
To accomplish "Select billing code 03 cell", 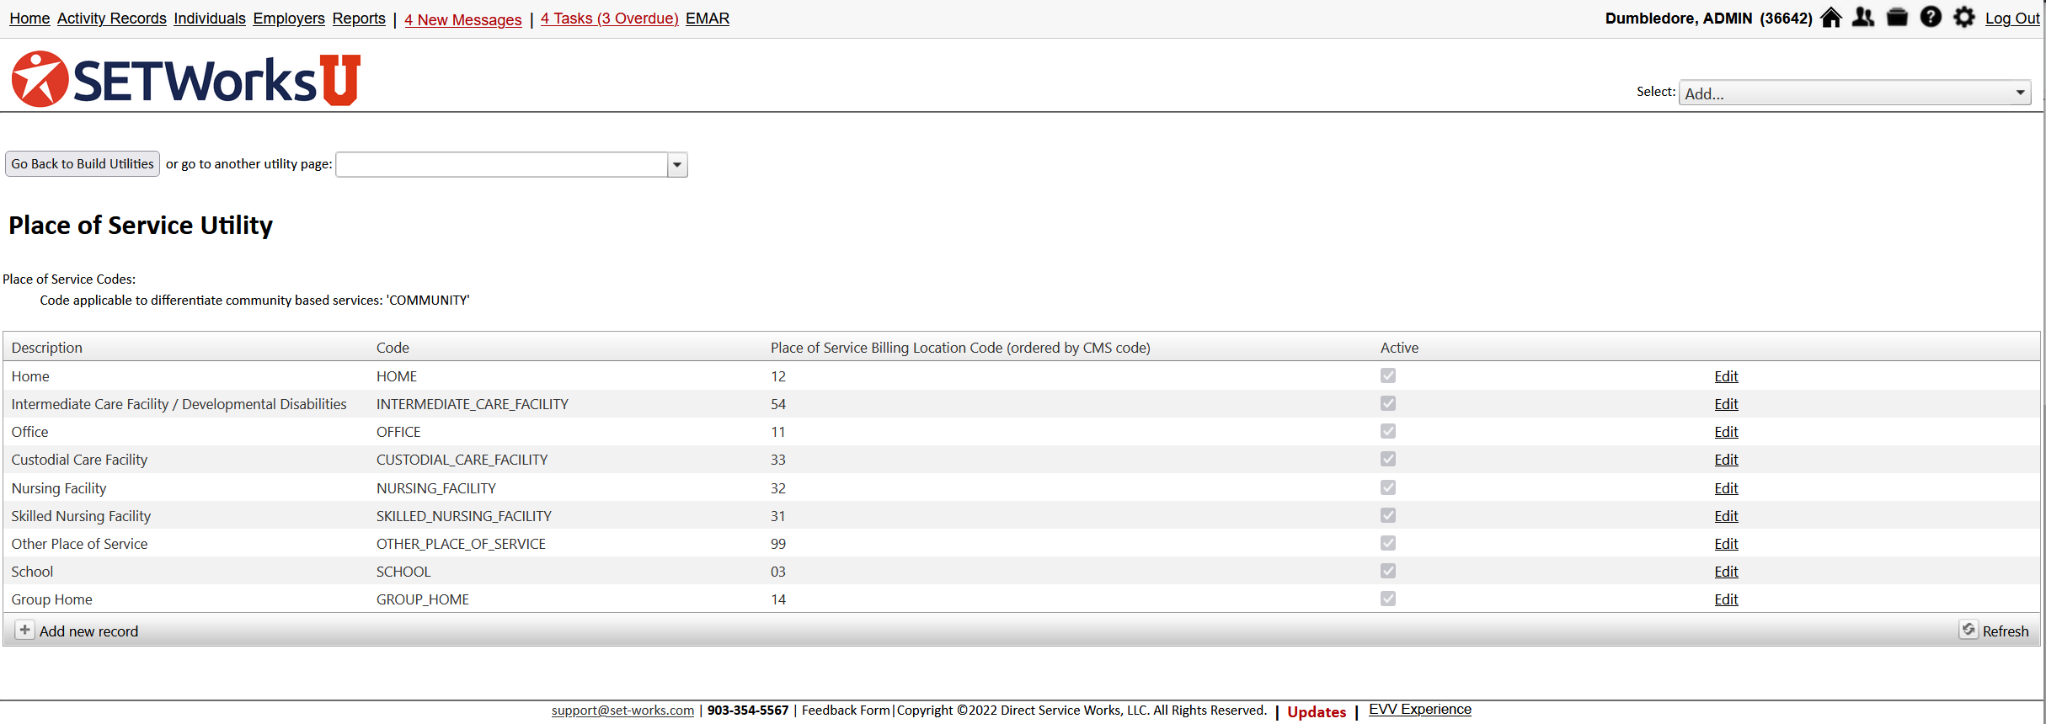I will pyautogui.click(x=778, y=572).
